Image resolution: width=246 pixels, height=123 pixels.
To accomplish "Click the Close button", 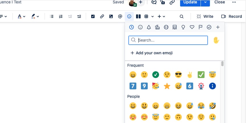I will coord(220,2).
